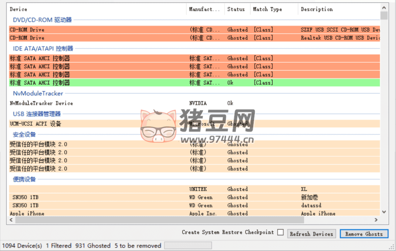
Task: Click the Remove Ghosts button
Action: point(364,234)
